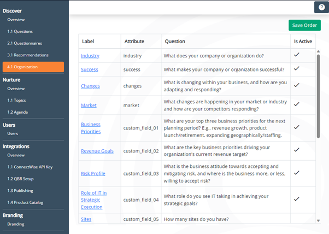Image resolution: width=329 pixels, height=234 pixels.
Task: Open the Industry label link
Action: click(x=90, y=56)
